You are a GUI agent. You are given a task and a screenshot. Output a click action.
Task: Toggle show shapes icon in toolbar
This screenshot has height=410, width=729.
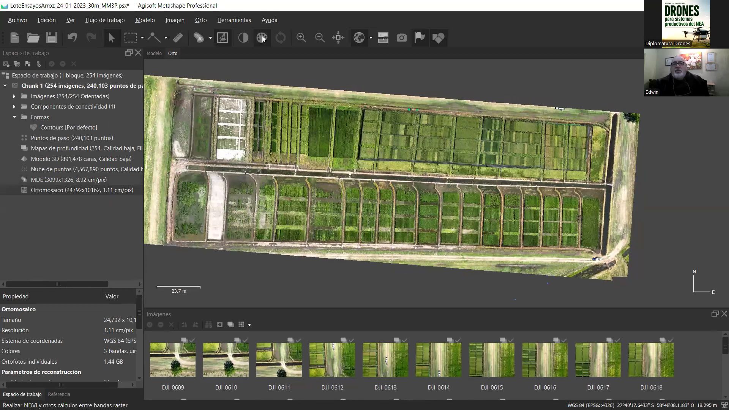pyautogui.click(x=438, y=38)
